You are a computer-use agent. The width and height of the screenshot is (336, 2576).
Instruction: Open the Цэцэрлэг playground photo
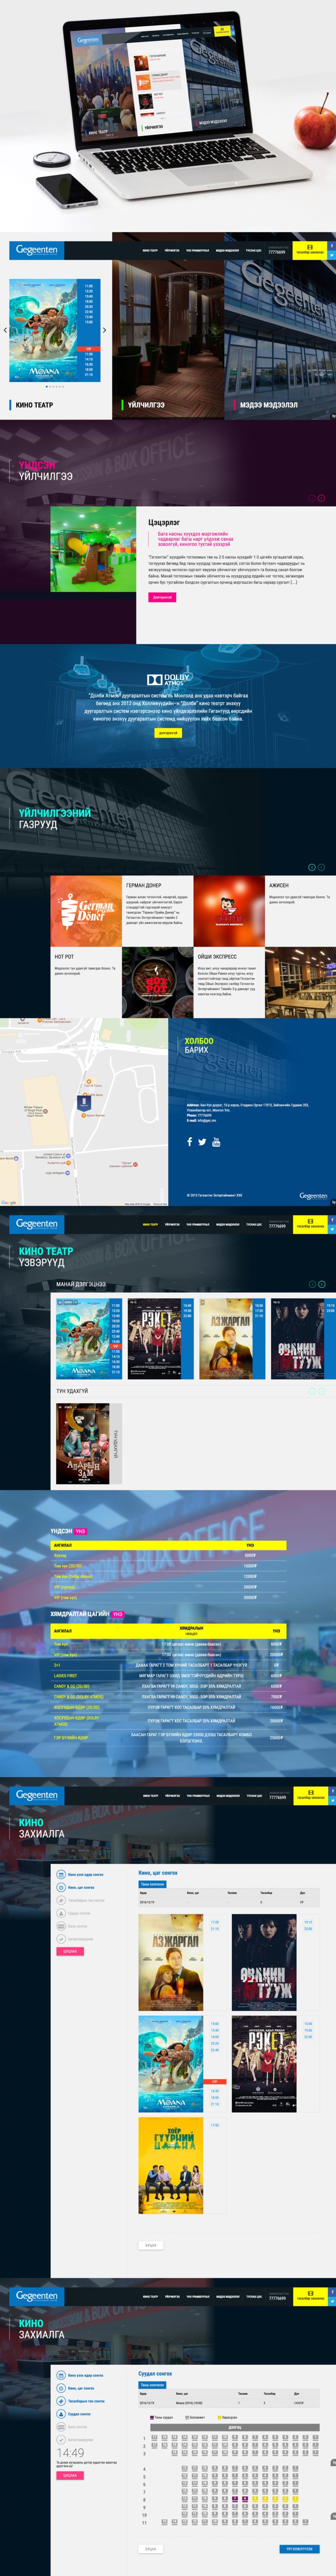(x=93, y=549)
